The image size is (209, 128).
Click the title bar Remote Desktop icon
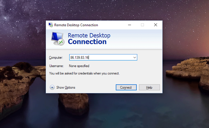click(51, 25)
